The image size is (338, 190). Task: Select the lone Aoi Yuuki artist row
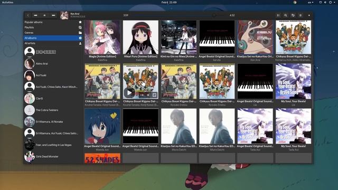point(53,75)
